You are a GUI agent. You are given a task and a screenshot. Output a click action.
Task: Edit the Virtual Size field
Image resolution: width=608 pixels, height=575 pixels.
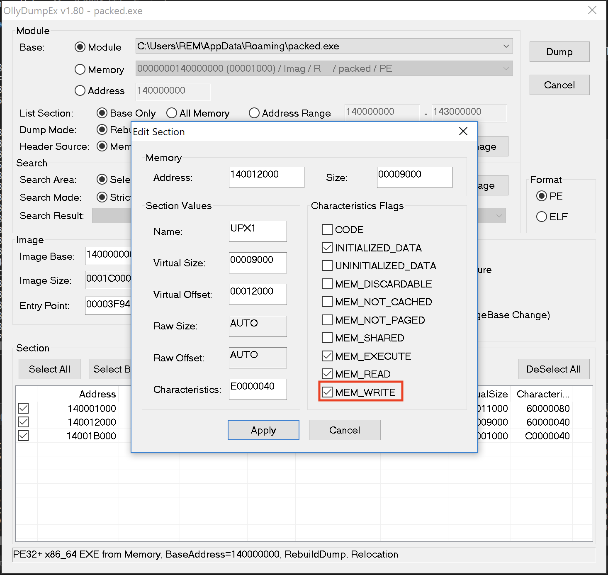(258, 263)
